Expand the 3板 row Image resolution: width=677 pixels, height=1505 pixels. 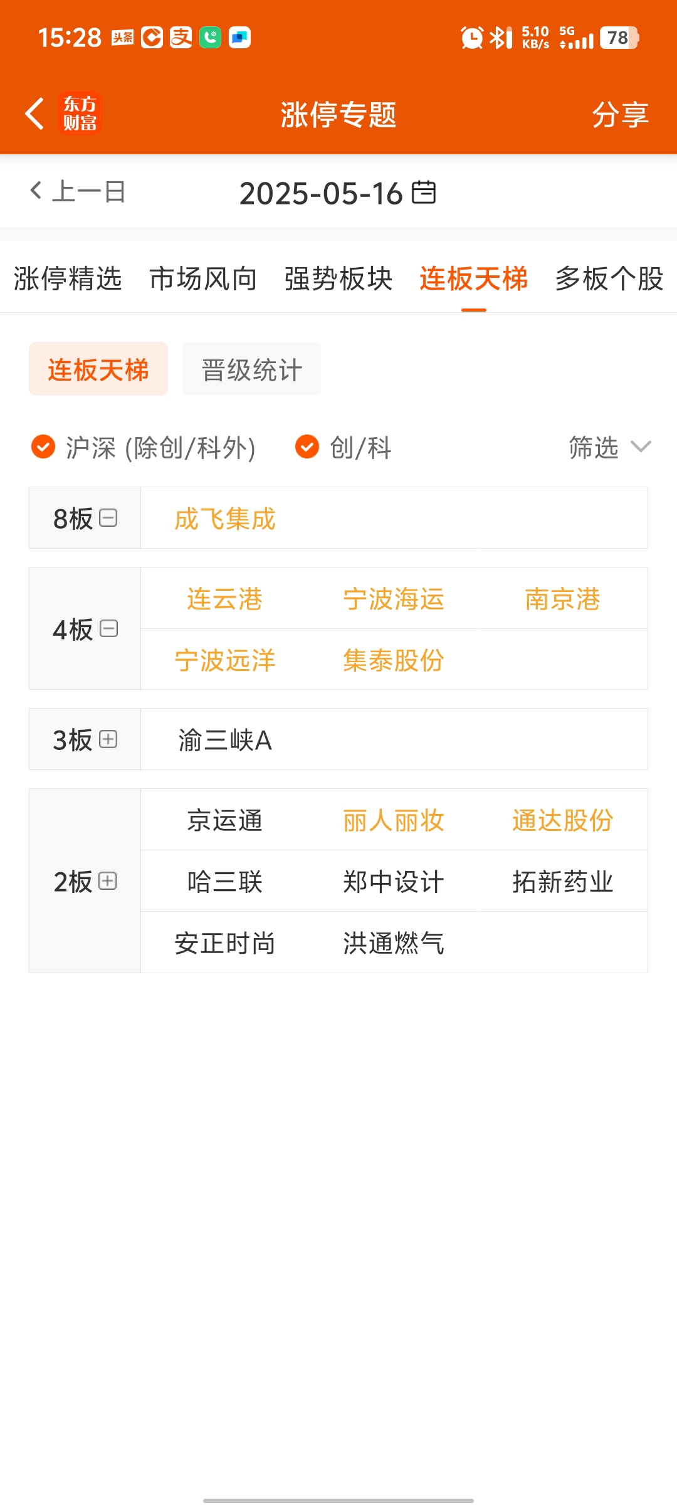click(x=108, y=739)
